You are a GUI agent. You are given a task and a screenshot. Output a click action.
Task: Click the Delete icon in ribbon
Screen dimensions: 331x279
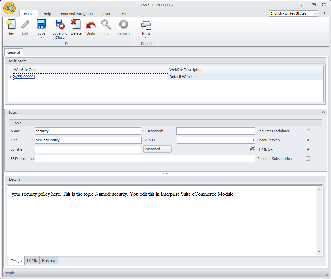click(76, 25)
